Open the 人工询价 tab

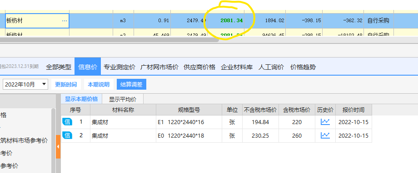pyautogui.click(x=271, y=67)
